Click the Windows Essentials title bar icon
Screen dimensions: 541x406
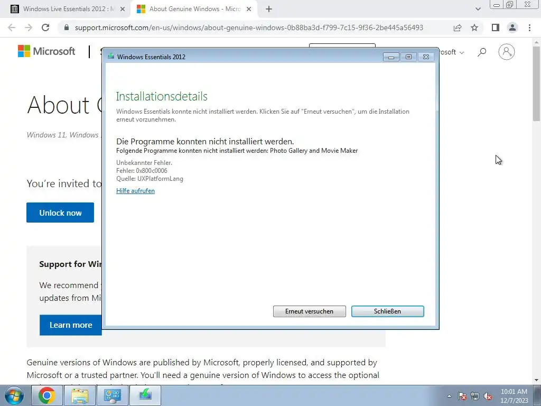coord(111,56)
